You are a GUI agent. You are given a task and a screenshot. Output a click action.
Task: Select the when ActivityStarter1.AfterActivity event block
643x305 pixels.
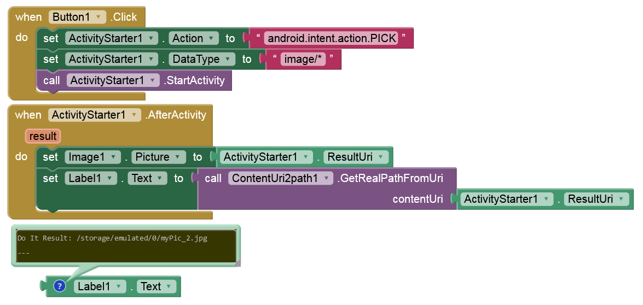coord(27,115)
